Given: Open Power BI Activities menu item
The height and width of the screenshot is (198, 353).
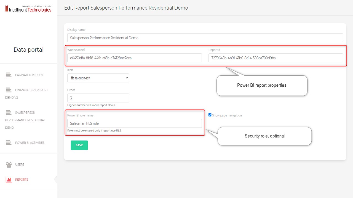Looking at the screenshot, I should (30, 143).
